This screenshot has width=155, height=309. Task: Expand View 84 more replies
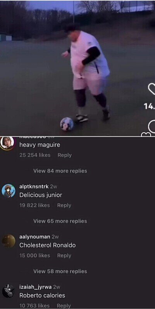[60, 171]
